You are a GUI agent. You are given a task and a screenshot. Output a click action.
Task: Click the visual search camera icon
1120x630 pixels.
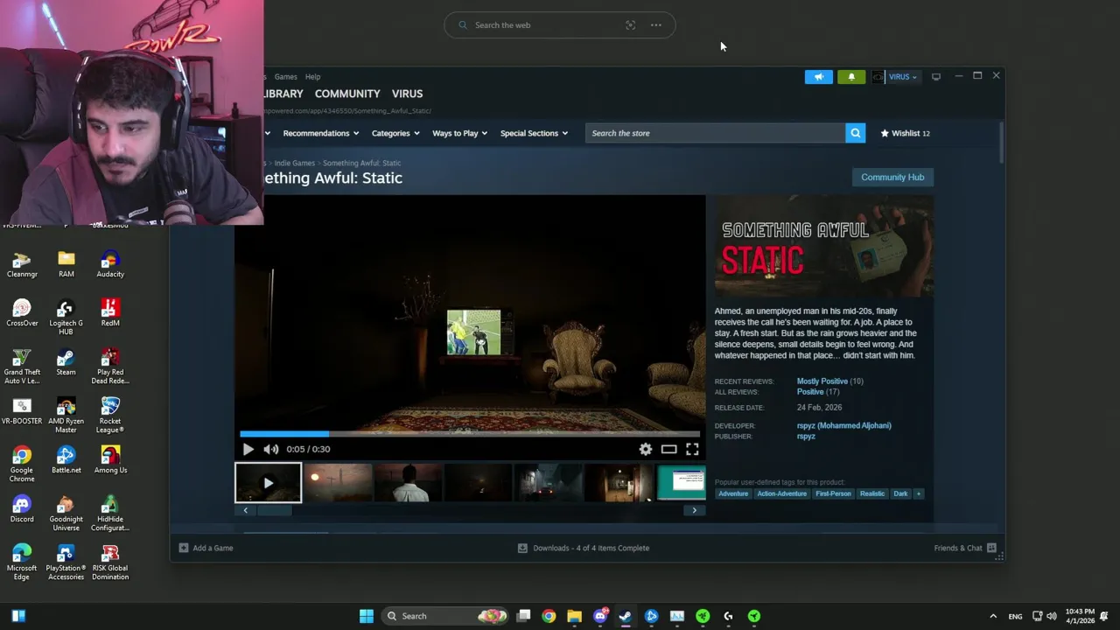[630, 25]
